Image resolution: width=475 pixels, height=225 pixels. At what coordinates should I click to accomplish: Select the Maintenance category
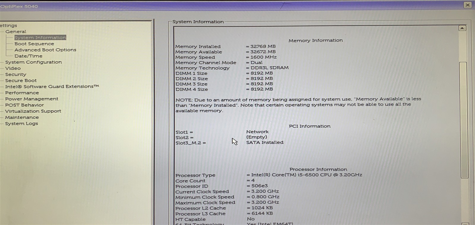click(x=22, y=117)
